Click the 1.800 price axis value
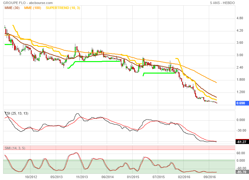Screen dimensions: 249x180 [241, 79]
